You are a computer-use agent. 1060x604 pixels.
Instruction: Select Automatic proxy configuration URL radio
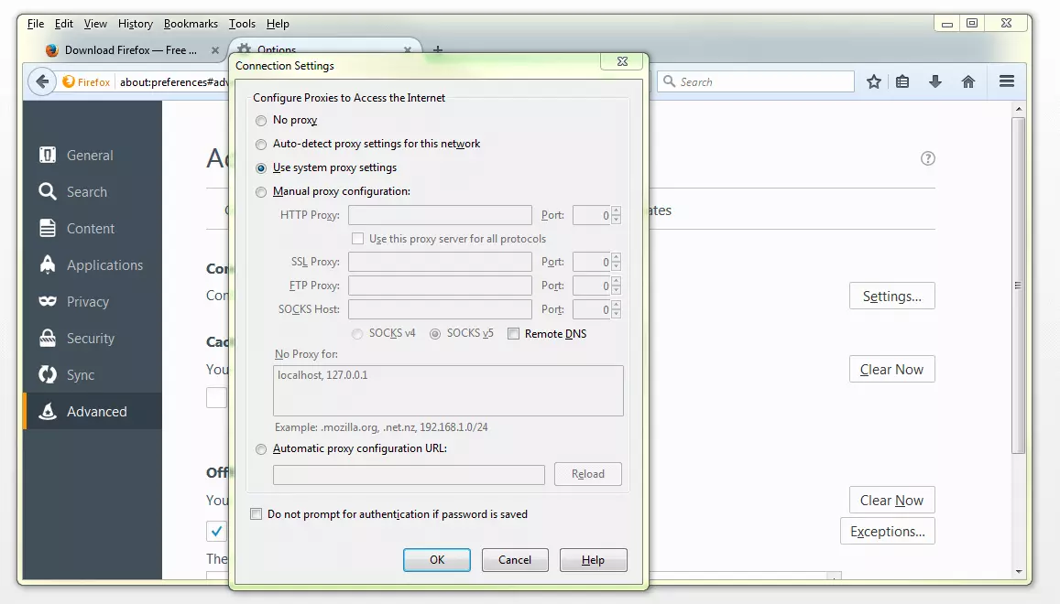coord(261,448)
